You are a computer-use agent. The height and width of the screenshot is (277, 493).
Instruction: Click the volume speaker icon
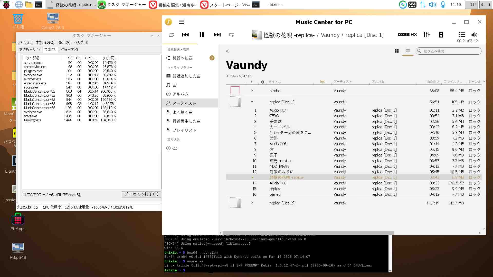pyautogui.click(x=474, y=35)
